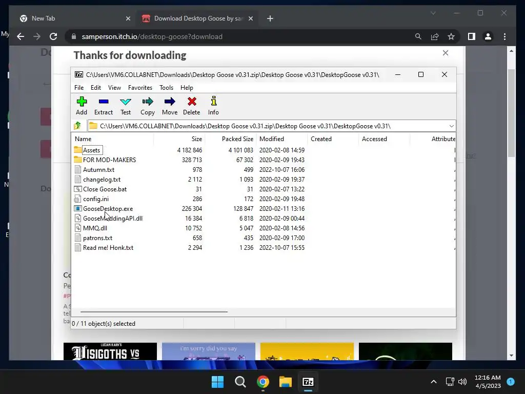This screenshot has height=394, width=525.
Task: Select the GooseDesktop.exe file
Action: tap(104, 208)
